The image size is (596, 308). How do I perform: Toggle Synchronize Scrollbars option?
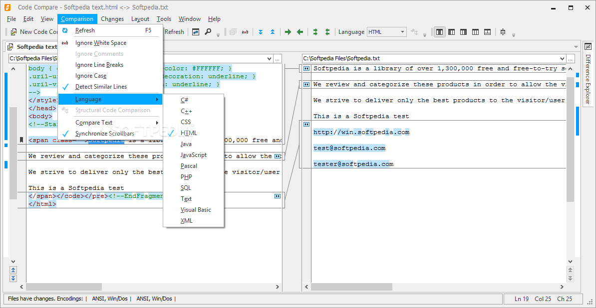pos(104,134)
